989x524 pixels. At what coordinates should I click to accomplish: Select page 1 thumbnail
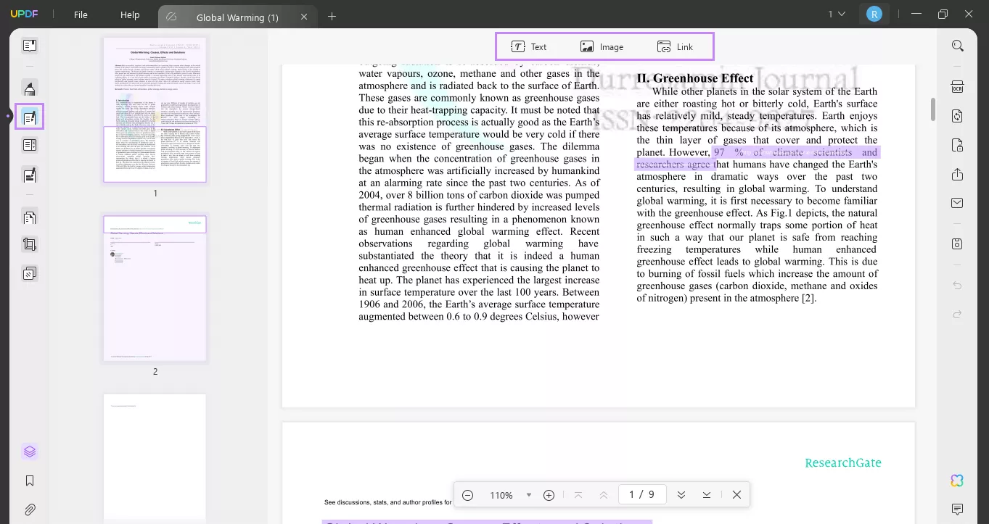coord(155,109)
